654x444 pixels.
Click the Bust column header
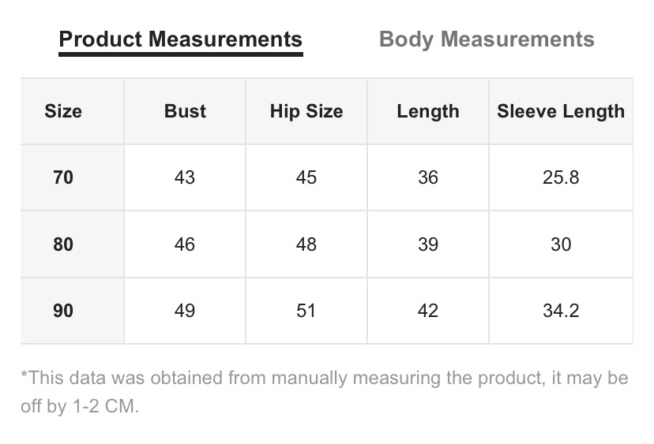185,111
